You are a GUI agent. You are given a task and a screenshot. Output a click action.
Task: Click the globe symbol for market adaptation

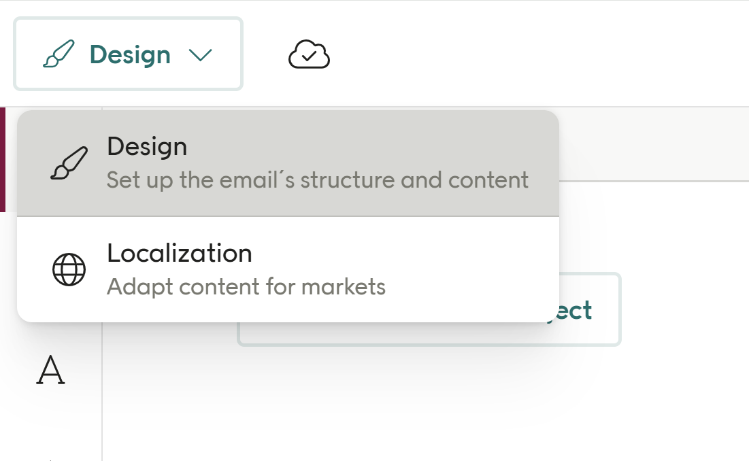(x=69, y=268)
